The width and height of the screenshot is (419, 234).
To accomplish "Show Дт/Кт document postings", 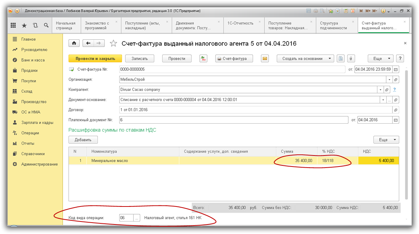I will [203, 59].
